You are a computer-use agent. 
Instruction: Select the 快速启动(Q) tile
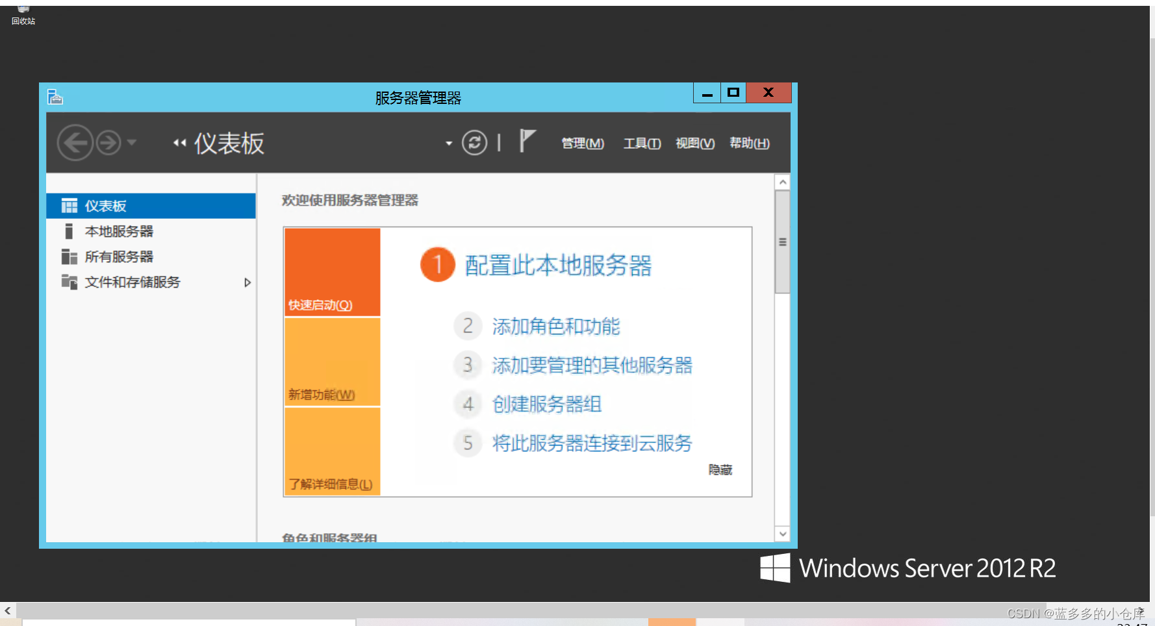pos(332,272)
